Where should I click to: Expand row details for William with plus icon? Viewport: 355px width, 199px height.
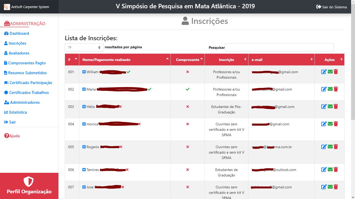[84, 72]
